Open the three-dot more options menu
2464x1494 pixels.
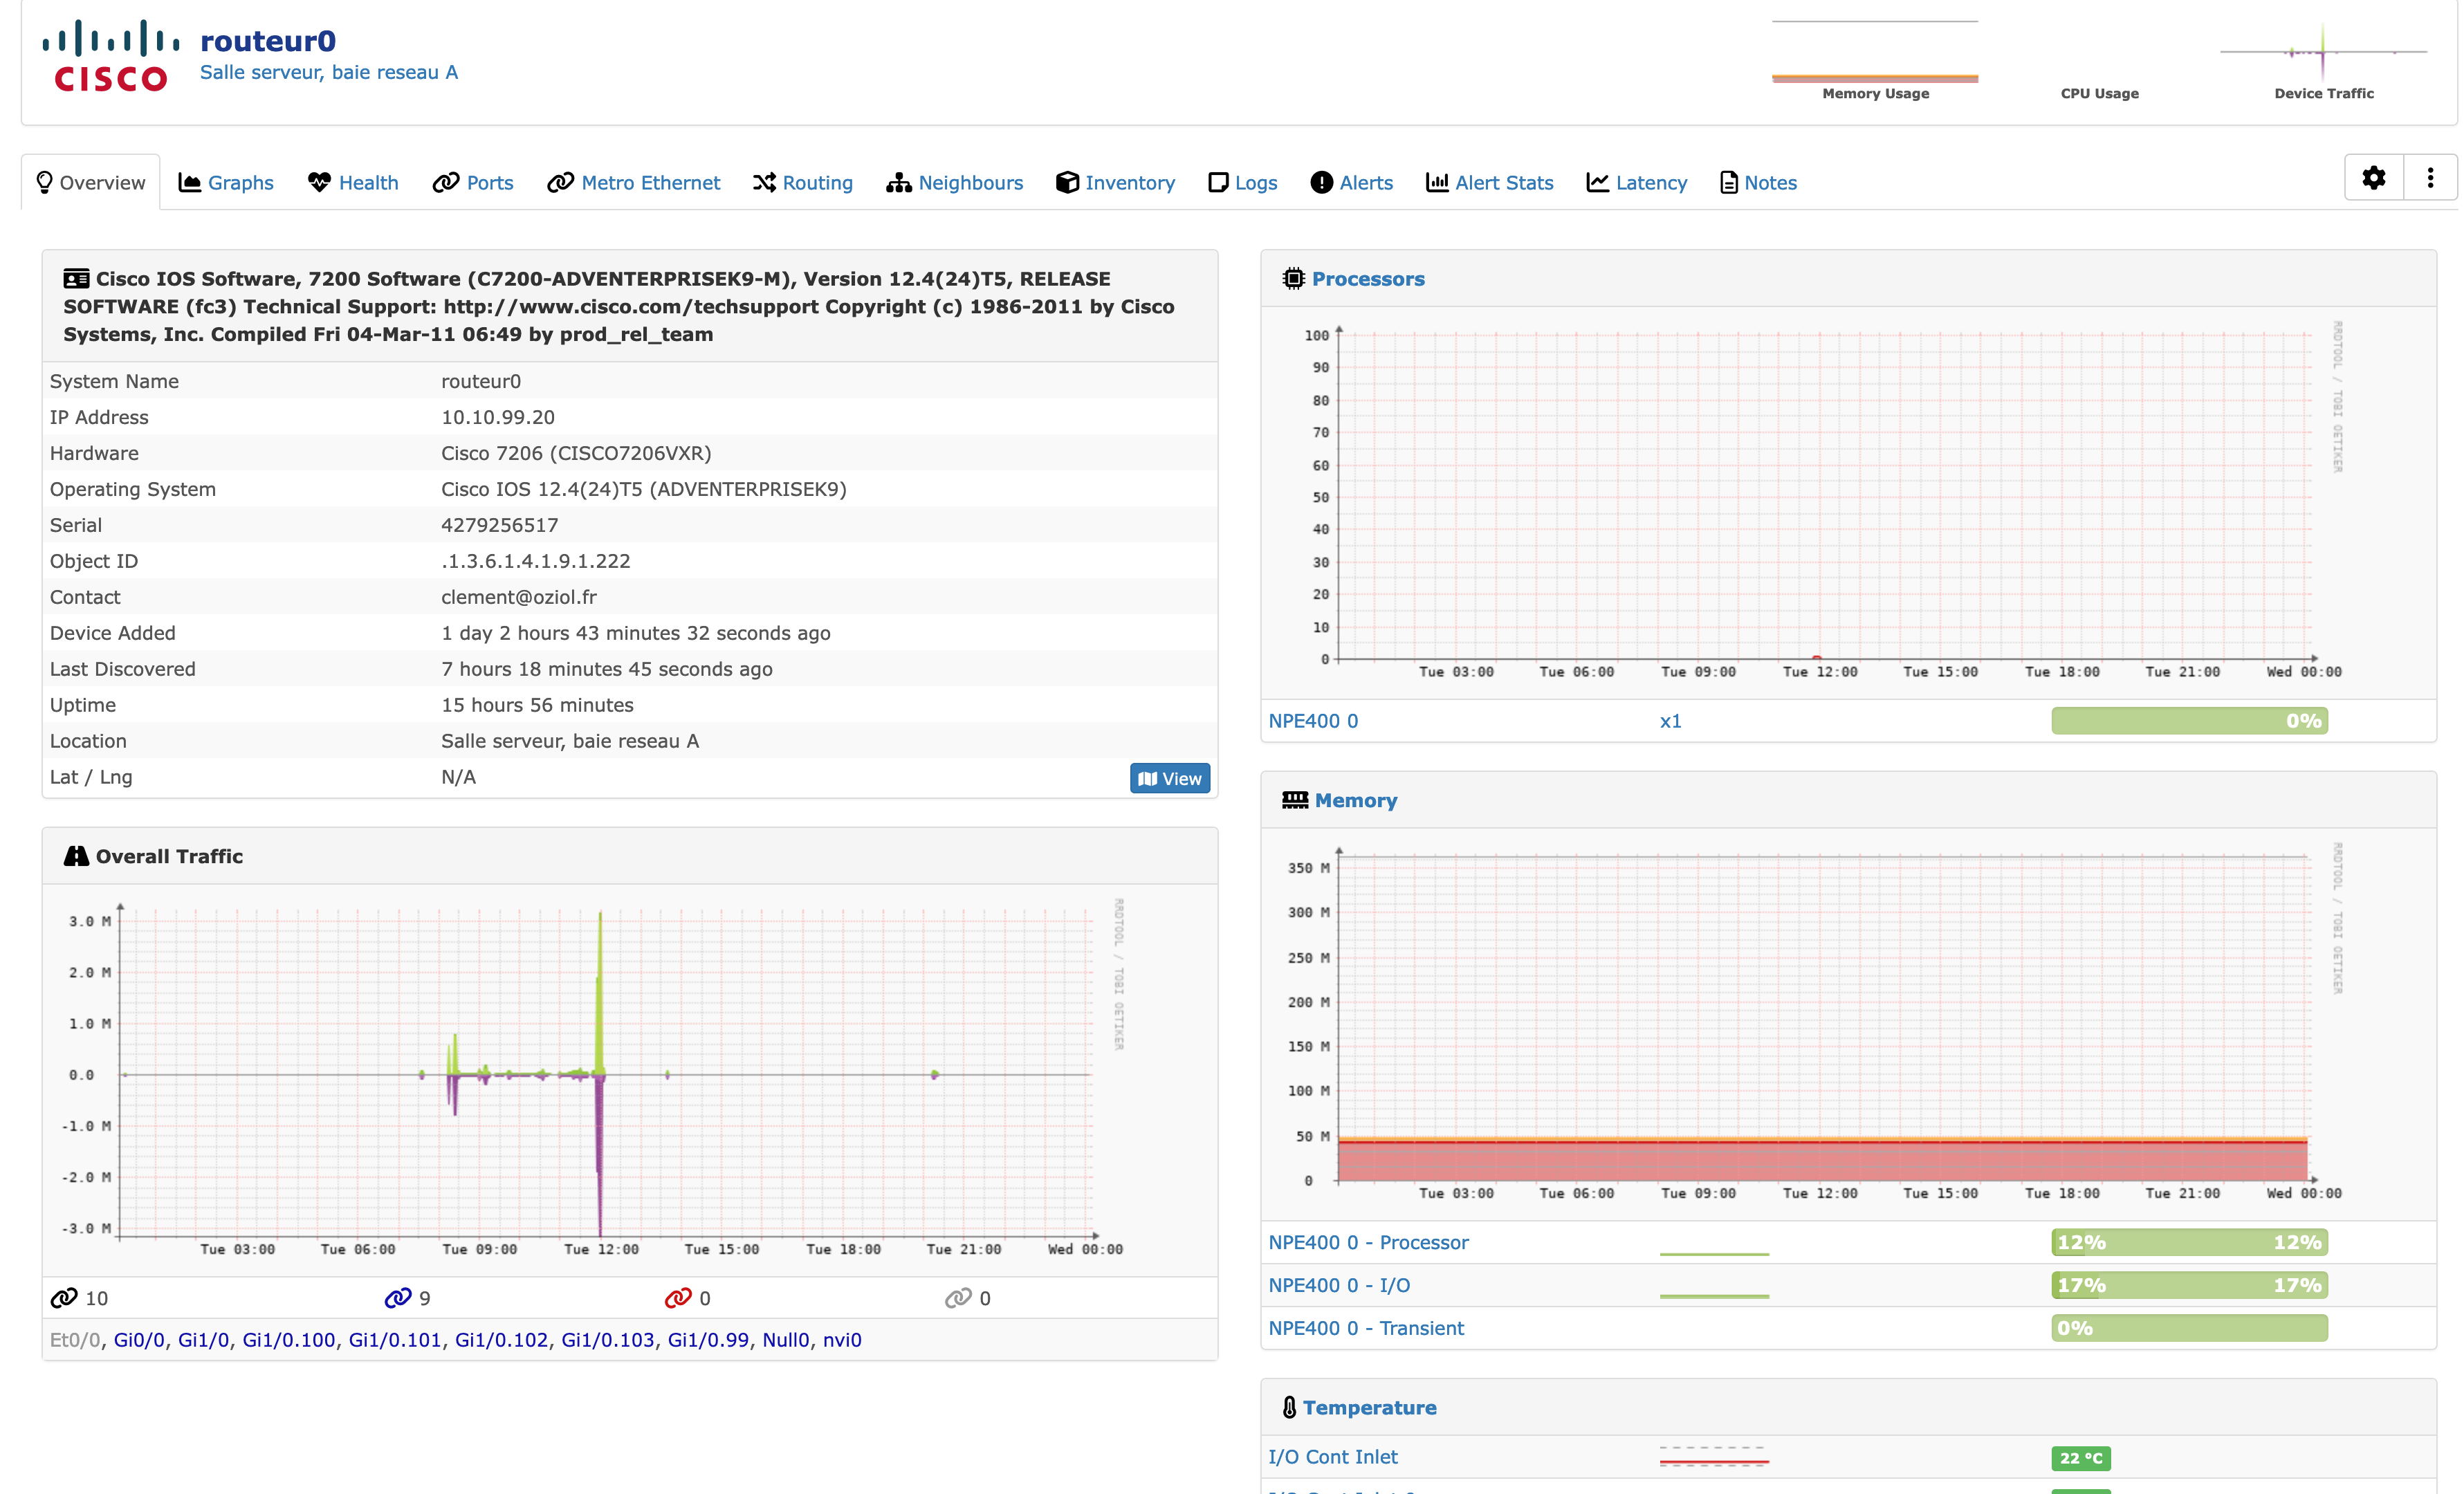pos(2430,178)
